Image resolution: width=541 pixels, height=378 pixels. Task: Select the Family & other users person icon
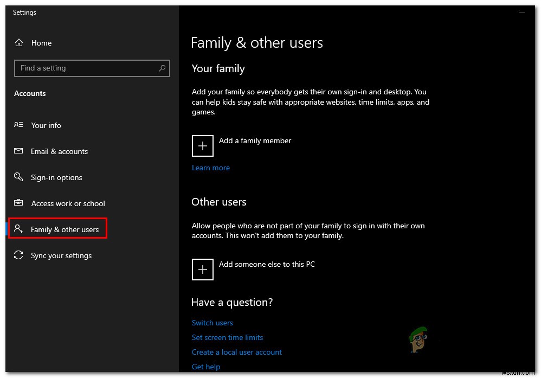pyautogui.click(x=18, y=228)
